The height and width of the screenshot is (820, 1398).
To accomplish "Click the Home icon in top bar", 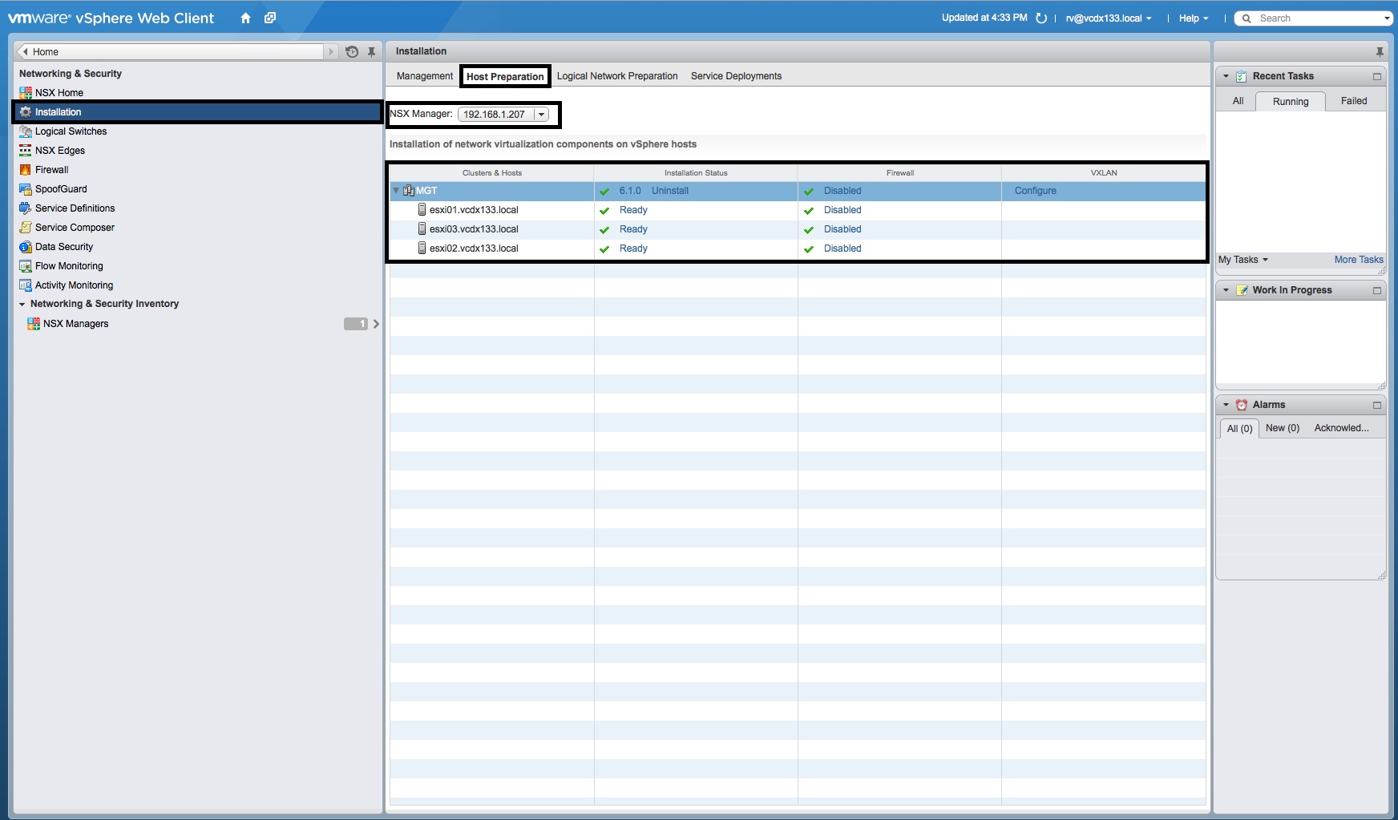I will [x=245, y=18].
